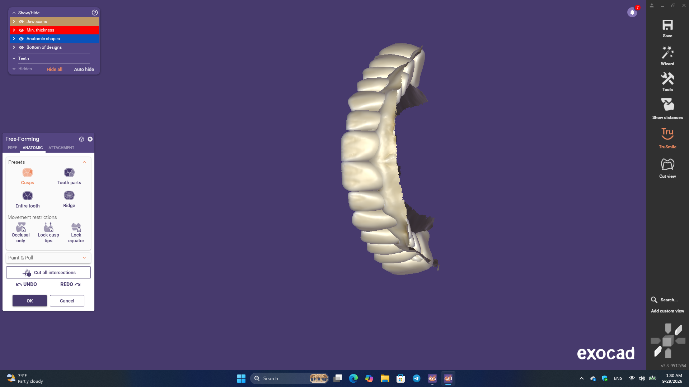Click the Save icon

[x=667, y=25]
